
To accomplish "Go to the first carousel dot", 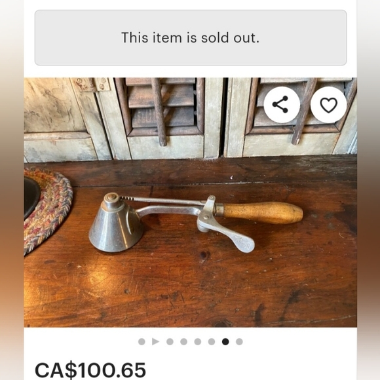I will pyautogui.click(x=142, y=342).
